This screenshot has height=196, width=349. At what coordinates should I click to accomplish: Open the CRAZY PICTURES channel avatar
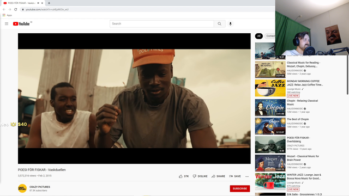point(22,188)
